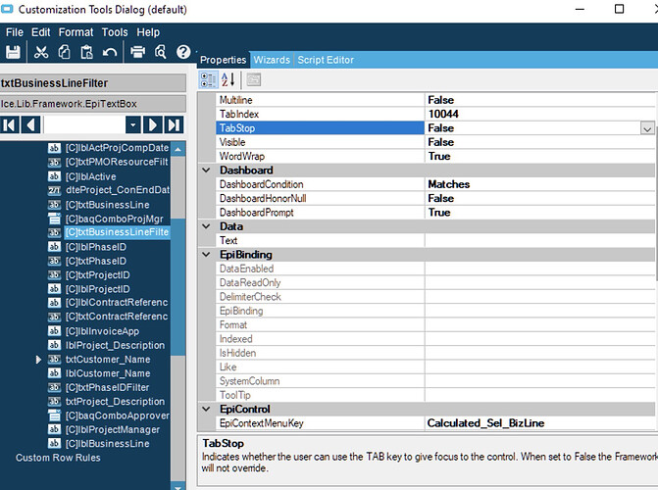This screenshot has height=490, width=658.
Task: Jump to first control navigation button
Action: pyautogui.click(x=10, y=125)
